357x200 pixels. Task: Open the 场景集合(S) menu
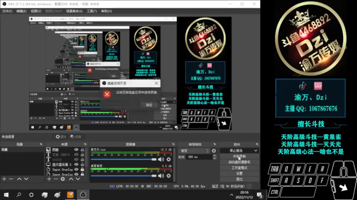tap(74, 11)
